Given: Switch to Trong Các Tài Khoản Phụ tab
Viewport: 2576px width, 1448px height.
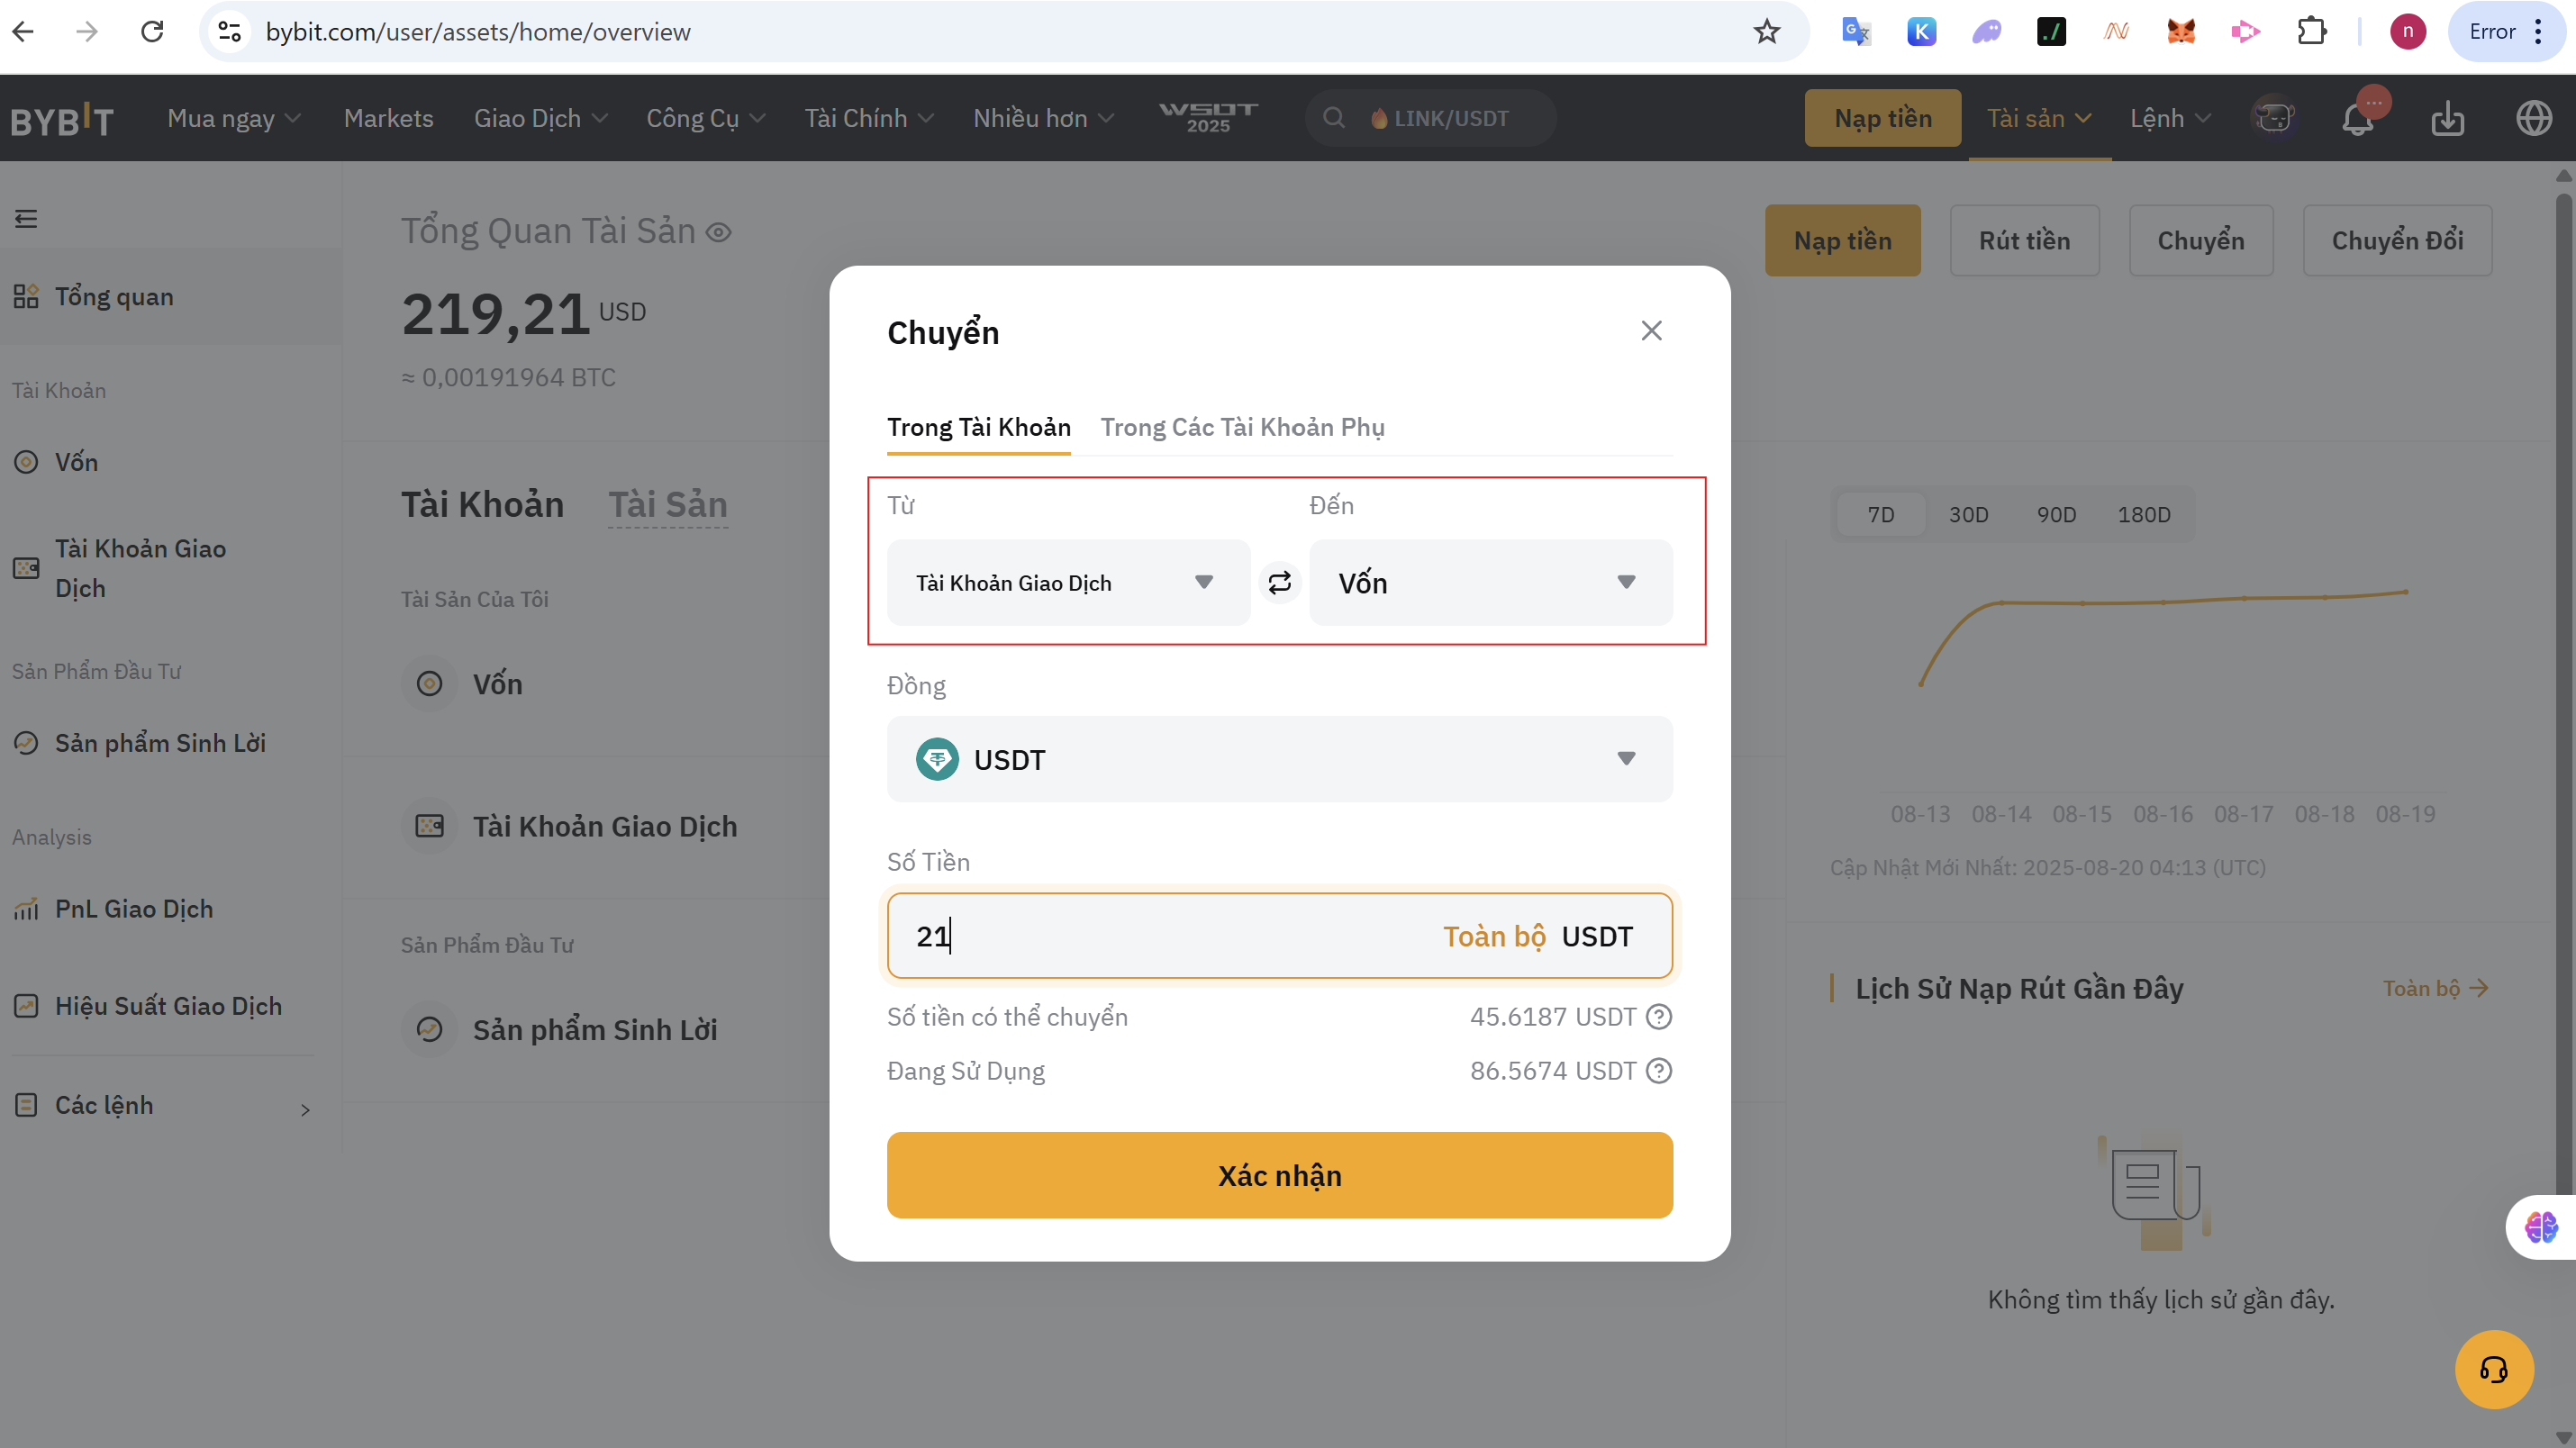Looking at the screenshot, I should click(x=1242, y=428).
